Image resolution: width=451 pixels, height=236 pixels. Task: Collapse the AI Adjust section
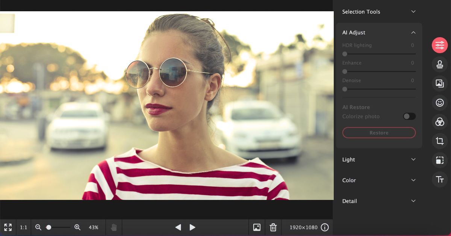click(379, 33)
